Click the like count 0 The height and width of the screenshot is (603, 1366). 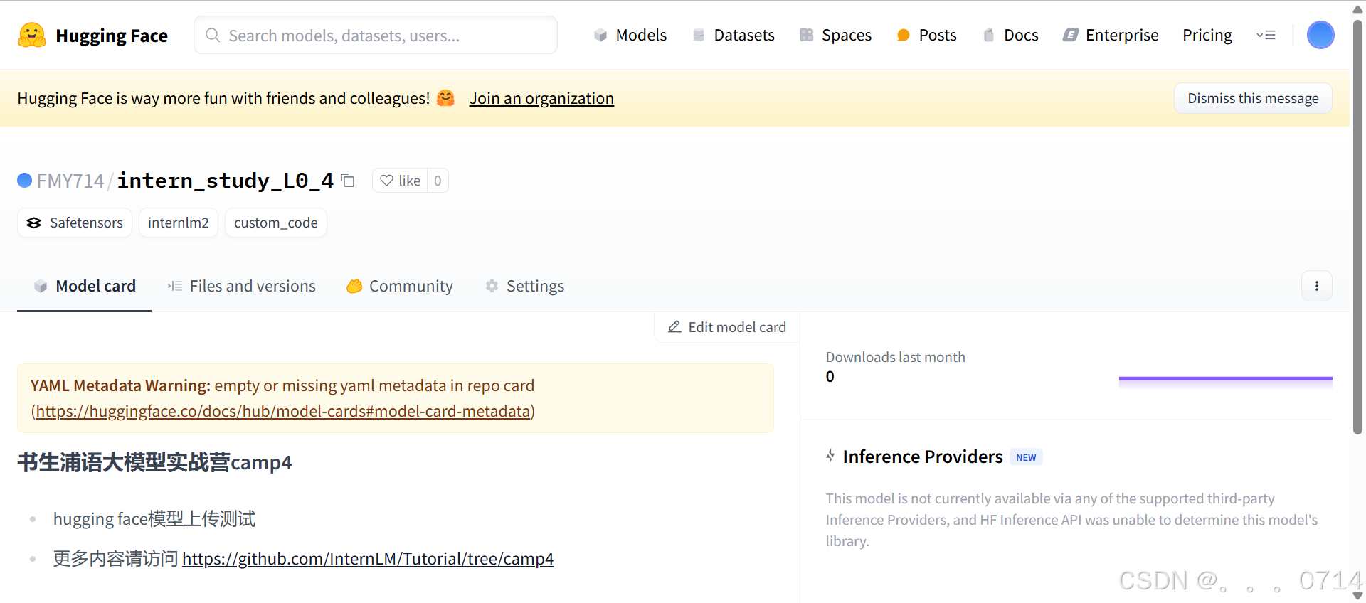click(x=438, y=181)
